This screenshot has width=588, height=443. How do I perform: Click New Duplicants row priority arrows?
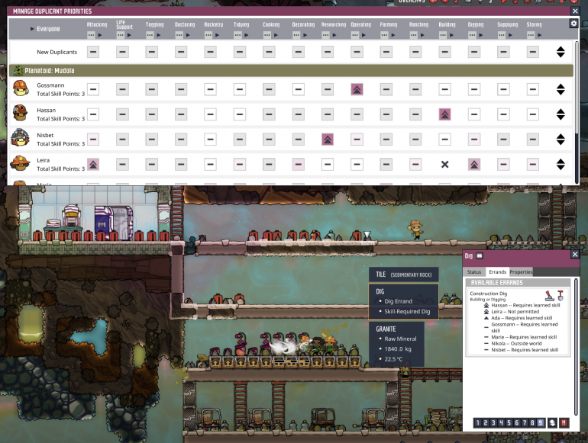[x=561, y=52]
